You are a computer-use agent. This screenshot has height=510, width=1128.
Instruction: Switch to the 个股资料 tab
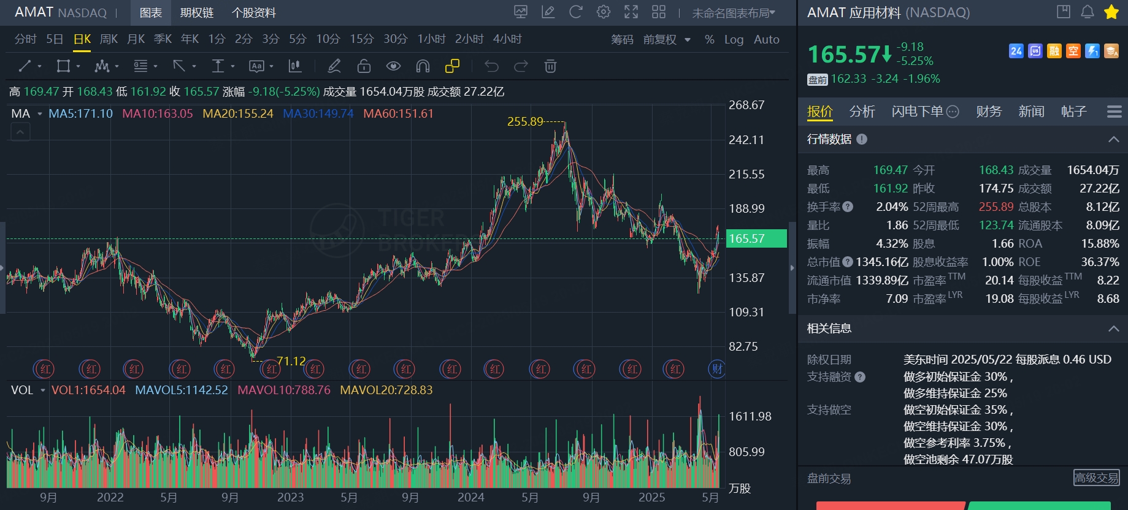254,13
